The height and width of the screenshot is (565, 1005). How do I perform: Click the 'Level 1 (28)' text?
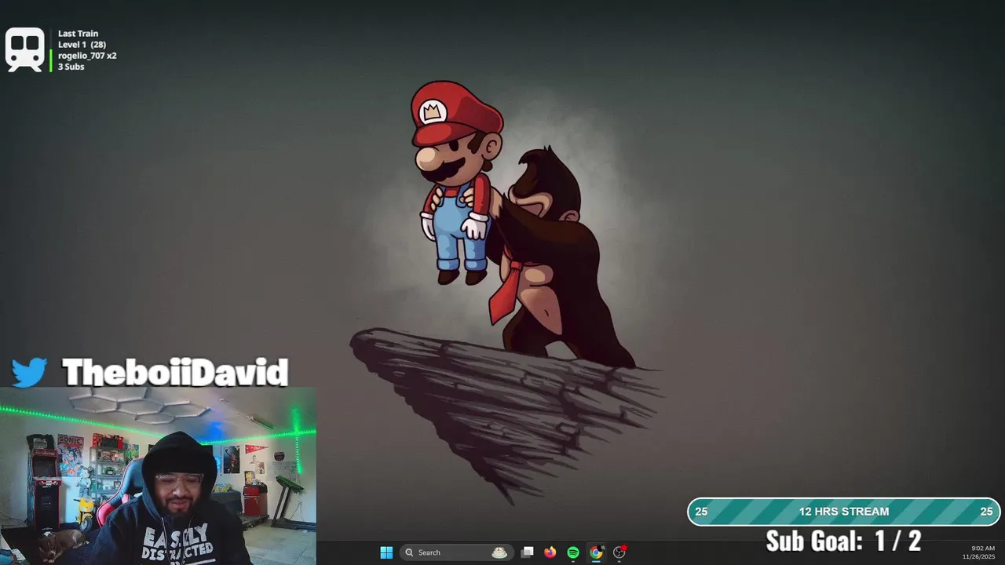pos(82,45)
